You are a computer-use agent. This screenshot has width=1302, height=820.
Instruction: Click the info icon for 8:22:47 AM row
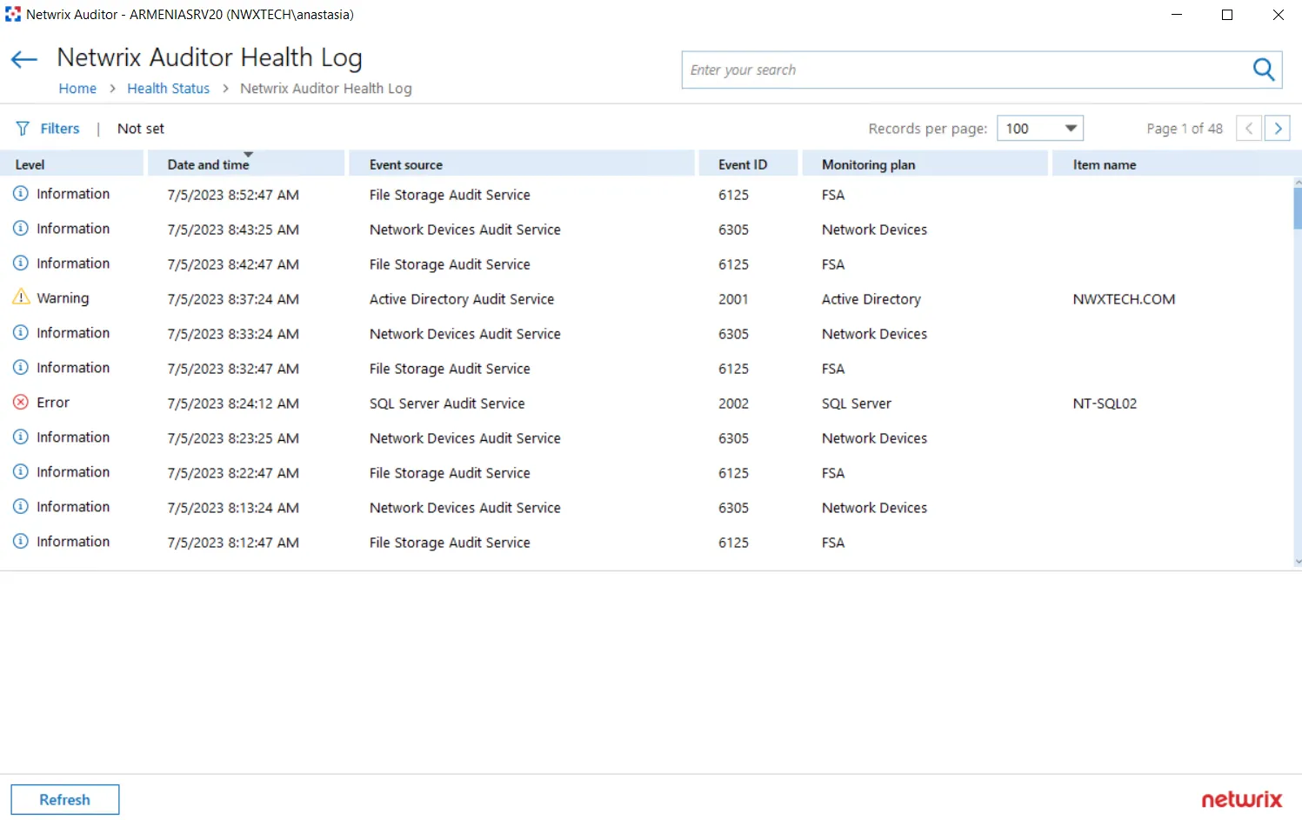click(x=21, y=472)
